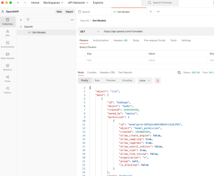Open the API Network dropdown menu

[78, 3]
